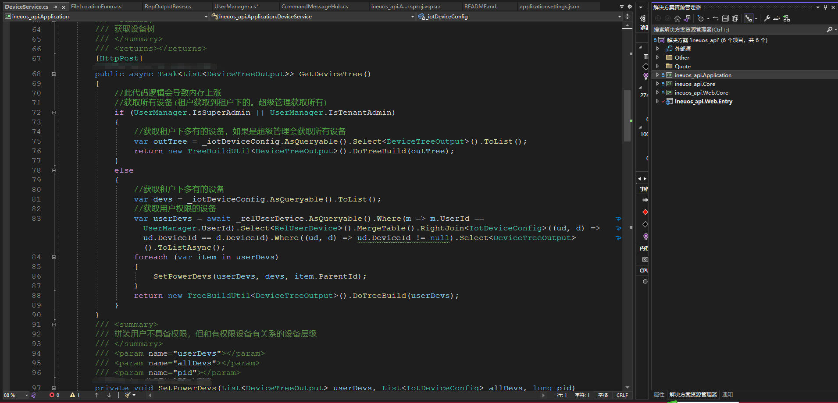The width and height of the screenshot is (838, 403).
Task: Select solution 'ineuos_api' root node
Action: (717, 40)
